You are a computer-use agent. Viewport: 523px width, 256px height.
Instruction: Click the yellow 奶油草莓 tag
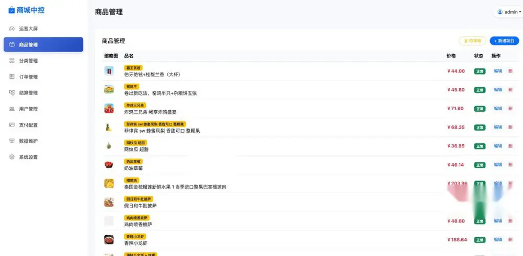[133, 161]
